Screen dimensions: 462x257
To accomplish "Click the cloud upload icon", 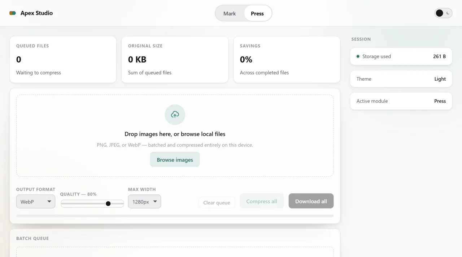I will point(175,115).
